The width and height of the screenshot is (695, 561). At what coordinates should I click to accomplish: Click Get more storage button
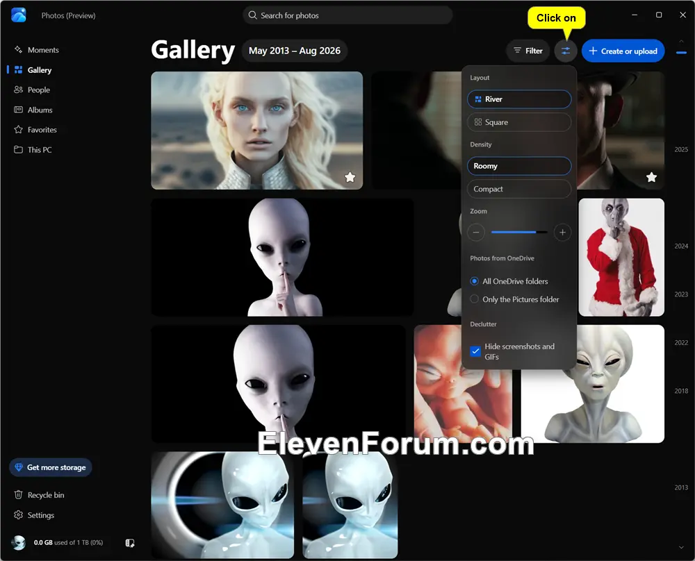(51, 467)
